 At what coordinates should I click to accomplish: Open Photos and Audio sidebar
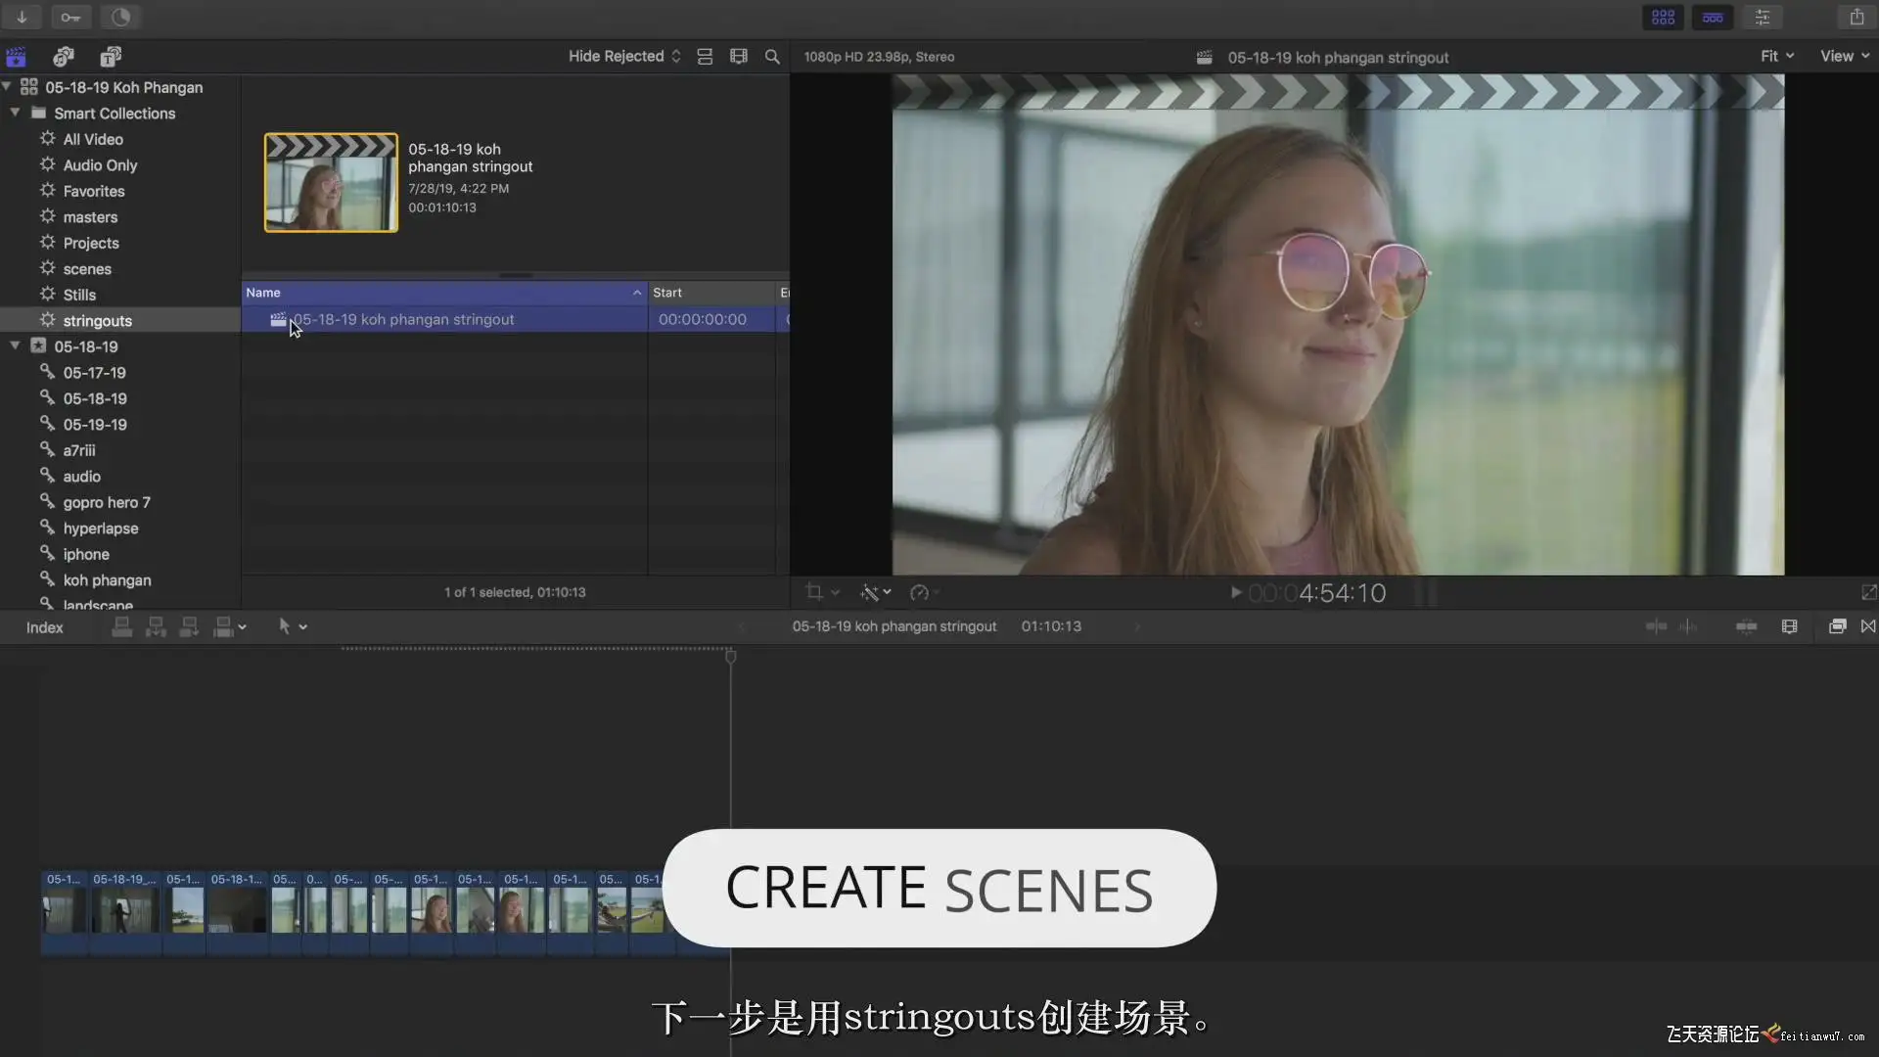[64, 57]
